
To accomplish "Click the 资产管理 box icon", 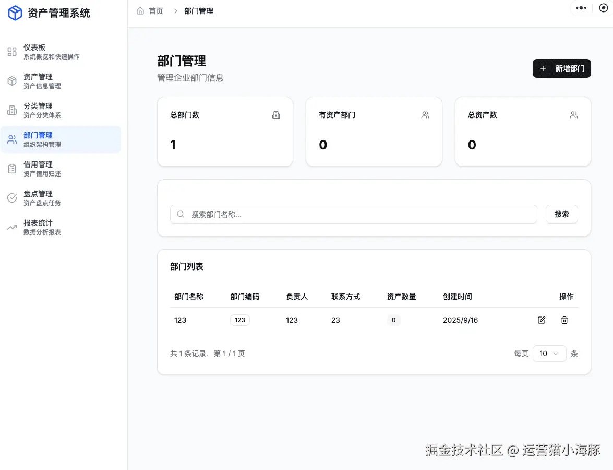I will tap(12, 81).
